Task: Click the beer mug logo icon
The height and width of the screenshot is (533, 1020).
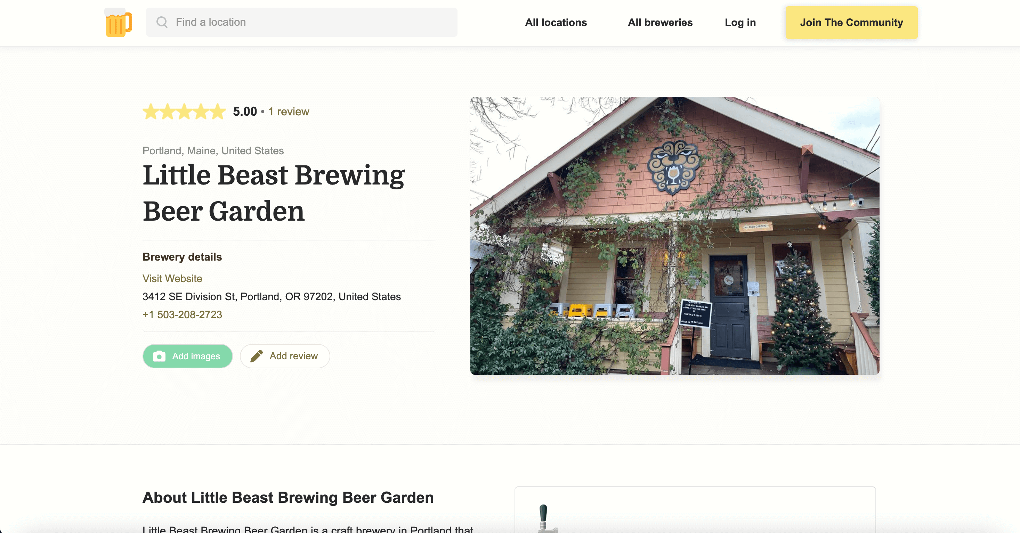Action: click(119, 23)
